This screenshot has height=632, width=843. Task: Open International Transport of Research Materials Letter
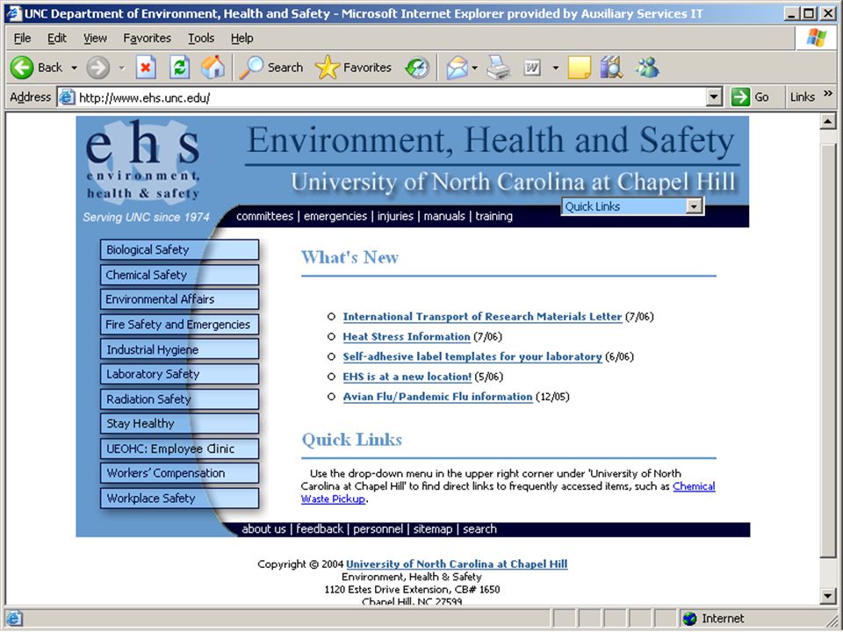click(482, 317)
